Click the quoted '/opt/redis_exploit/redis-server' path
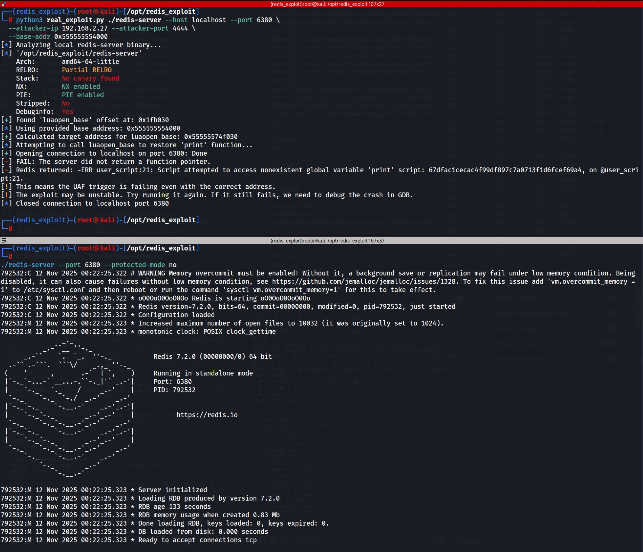Viewport: 643px width, 552px height. coord(79,53)
